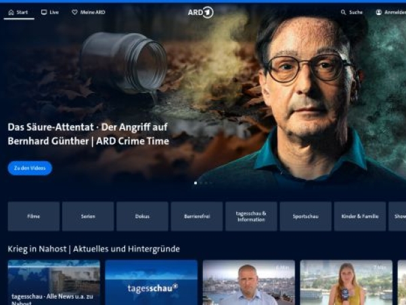
Task: Open the Barrierefrei category tile
Action: pyautogui.click(x=197, y=216)
